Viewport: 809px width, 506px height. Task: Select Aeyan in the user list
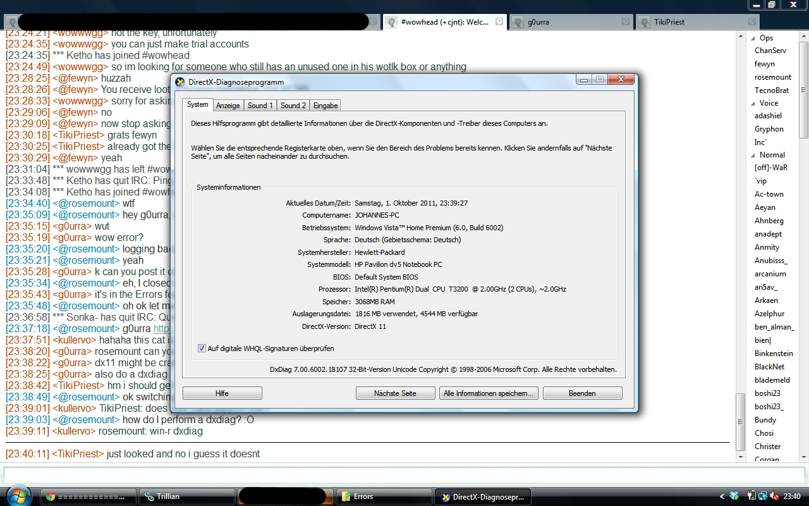[x=765, y=207]
